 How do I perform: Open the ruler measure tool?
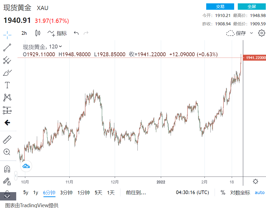tap(7, 140)
